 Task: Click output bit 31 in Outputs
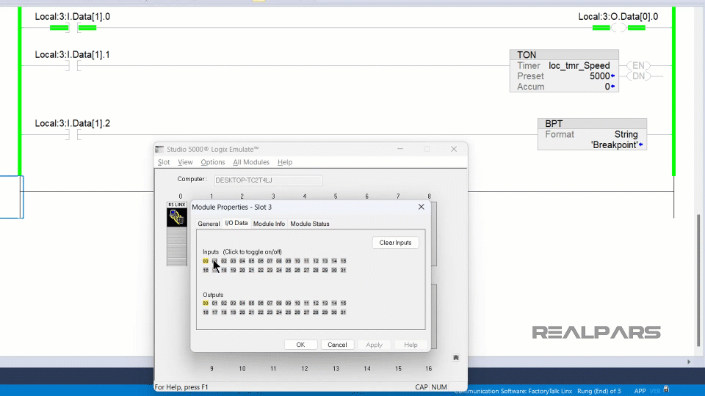click(x=343, y=312)
